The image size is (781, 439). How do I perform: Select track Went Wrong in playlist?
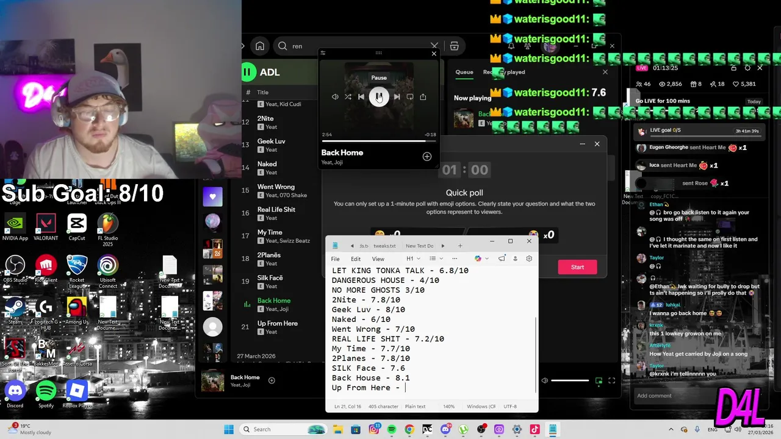[x=281, y=191]
